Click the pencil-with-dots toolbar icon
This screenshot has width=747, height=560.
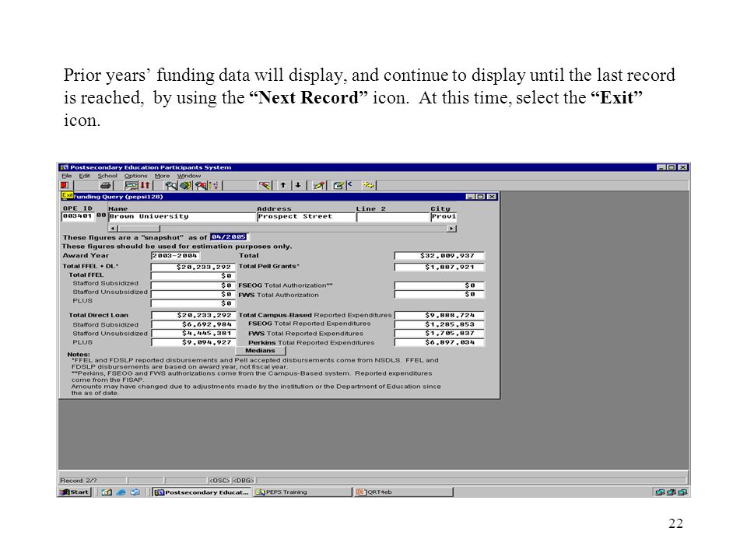click(213, 185)
